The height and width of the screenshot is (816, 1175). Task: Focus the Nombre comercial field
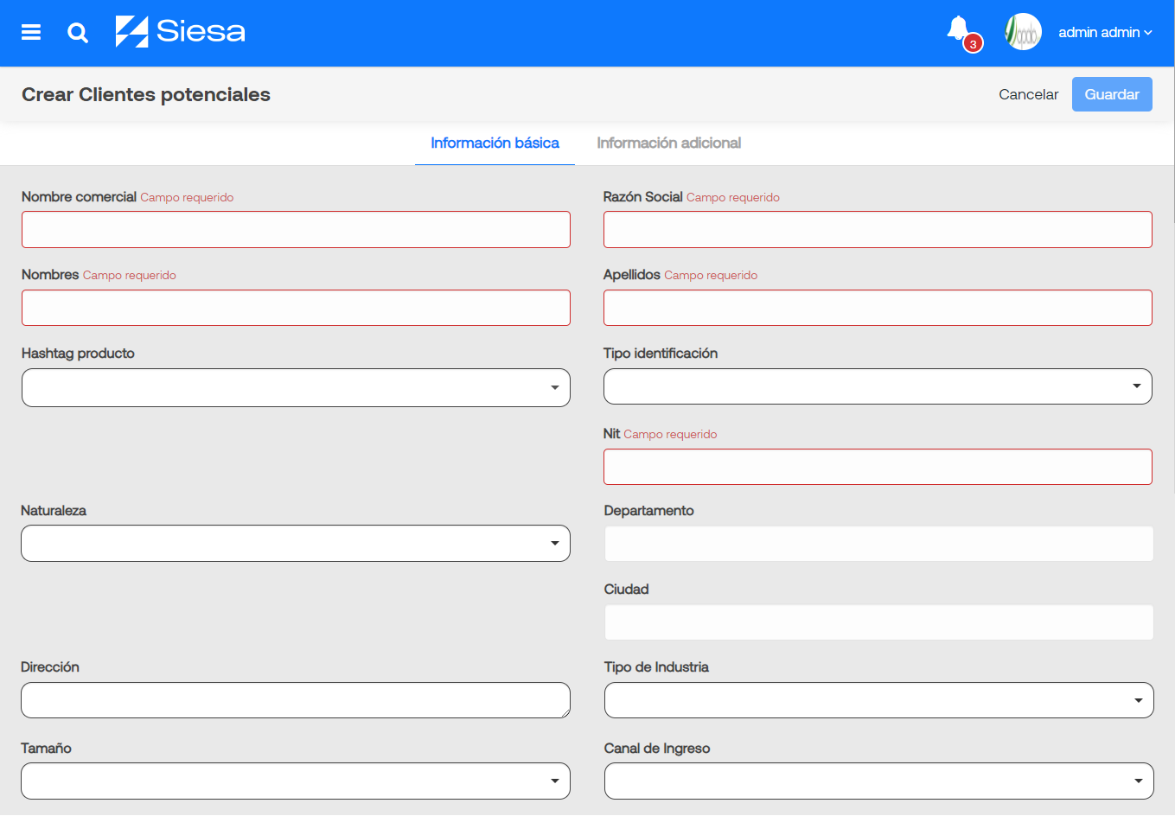[296, 230]
